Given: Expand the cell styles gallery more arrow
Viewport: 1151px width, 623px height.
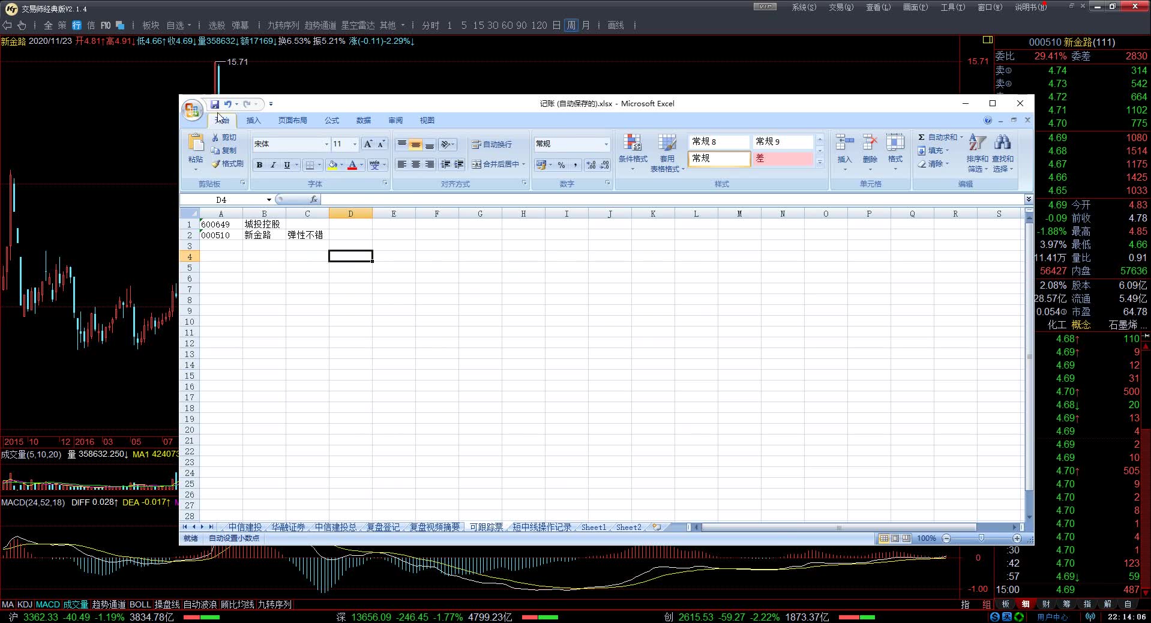Looking at the screenshot, I should pyautogui.click(x=820, y=162).
